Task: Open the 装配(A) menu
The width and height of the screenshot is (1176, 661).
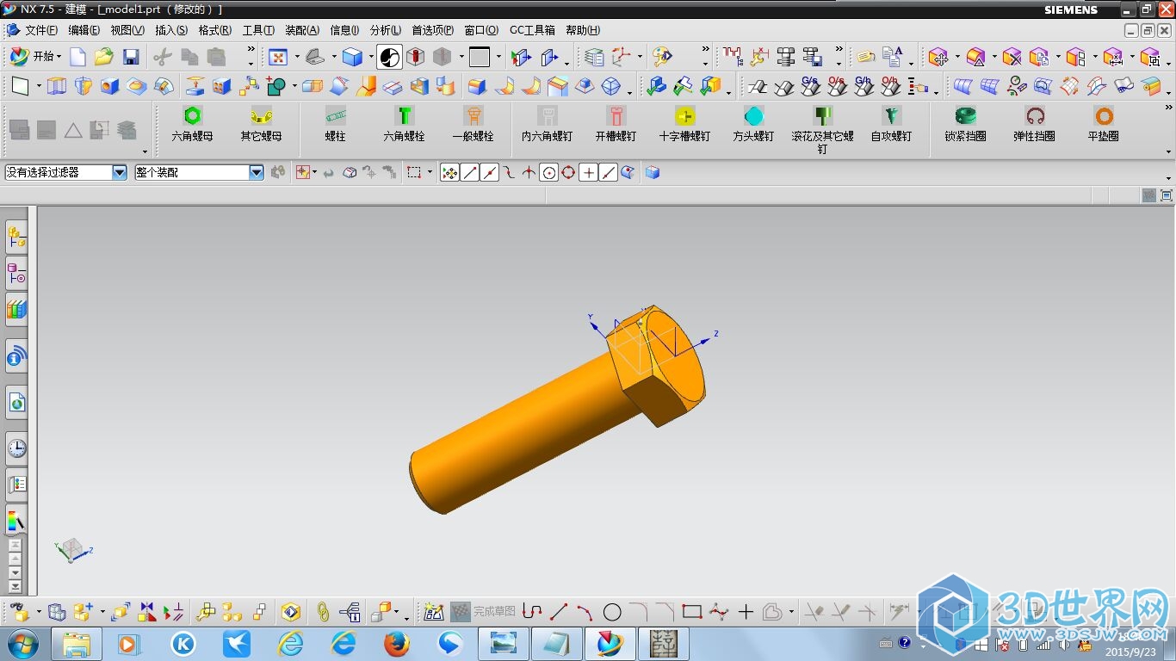Action: pyautogui.click(x=301, y=30)
